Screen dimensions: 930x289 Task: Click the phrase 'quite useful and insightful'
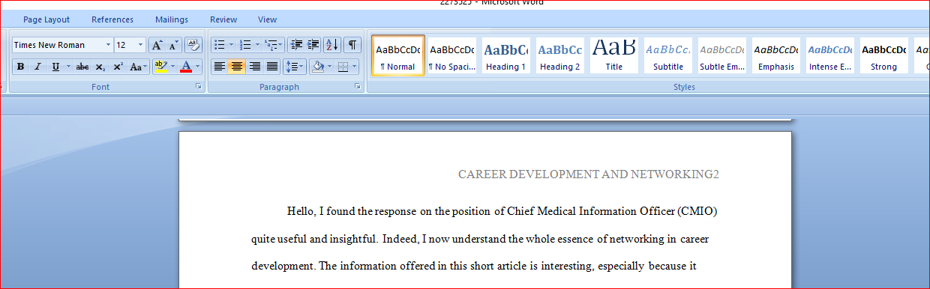pos(313,240)
